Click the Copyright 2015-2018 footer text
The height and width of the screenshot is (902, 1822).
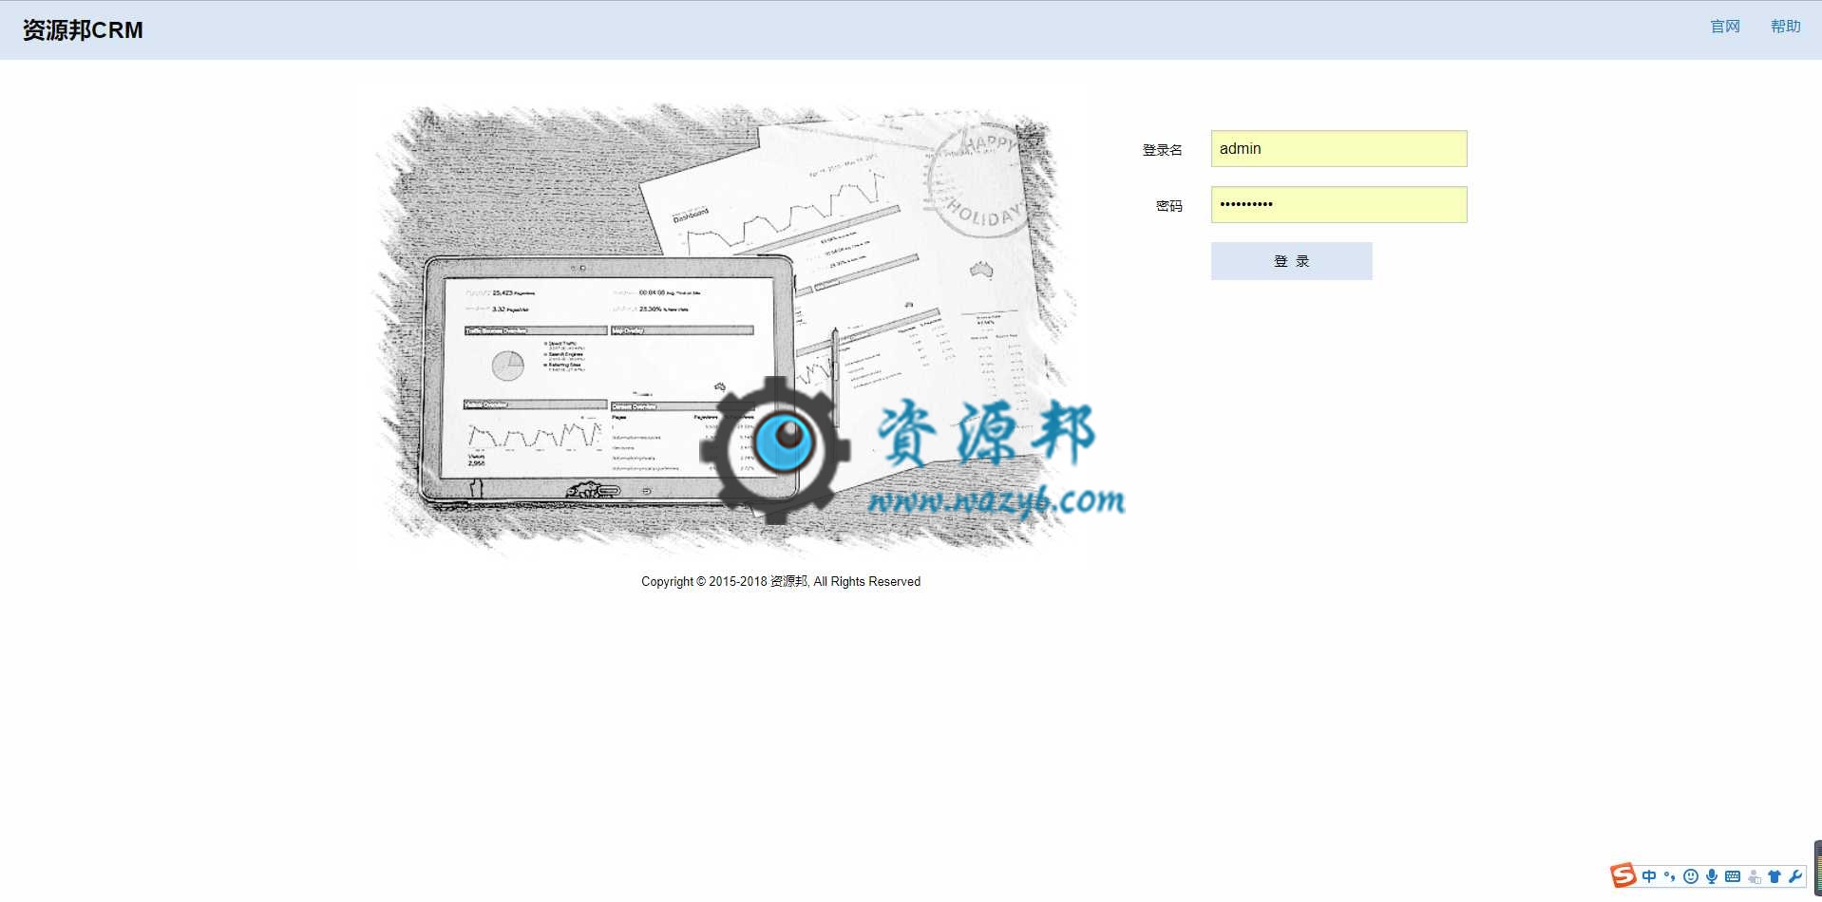pyautogui.click(x=781, y=581)
